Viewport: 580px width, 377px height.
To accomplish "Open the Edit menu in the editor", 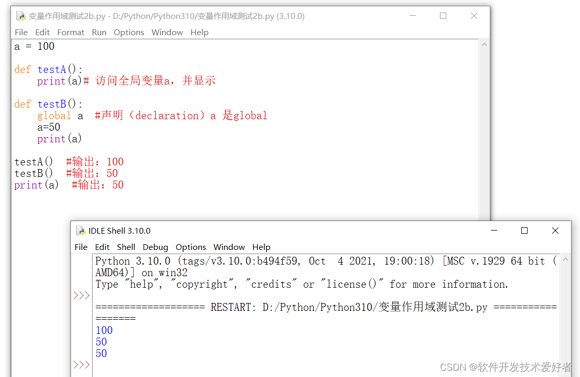I will point(42,32).
